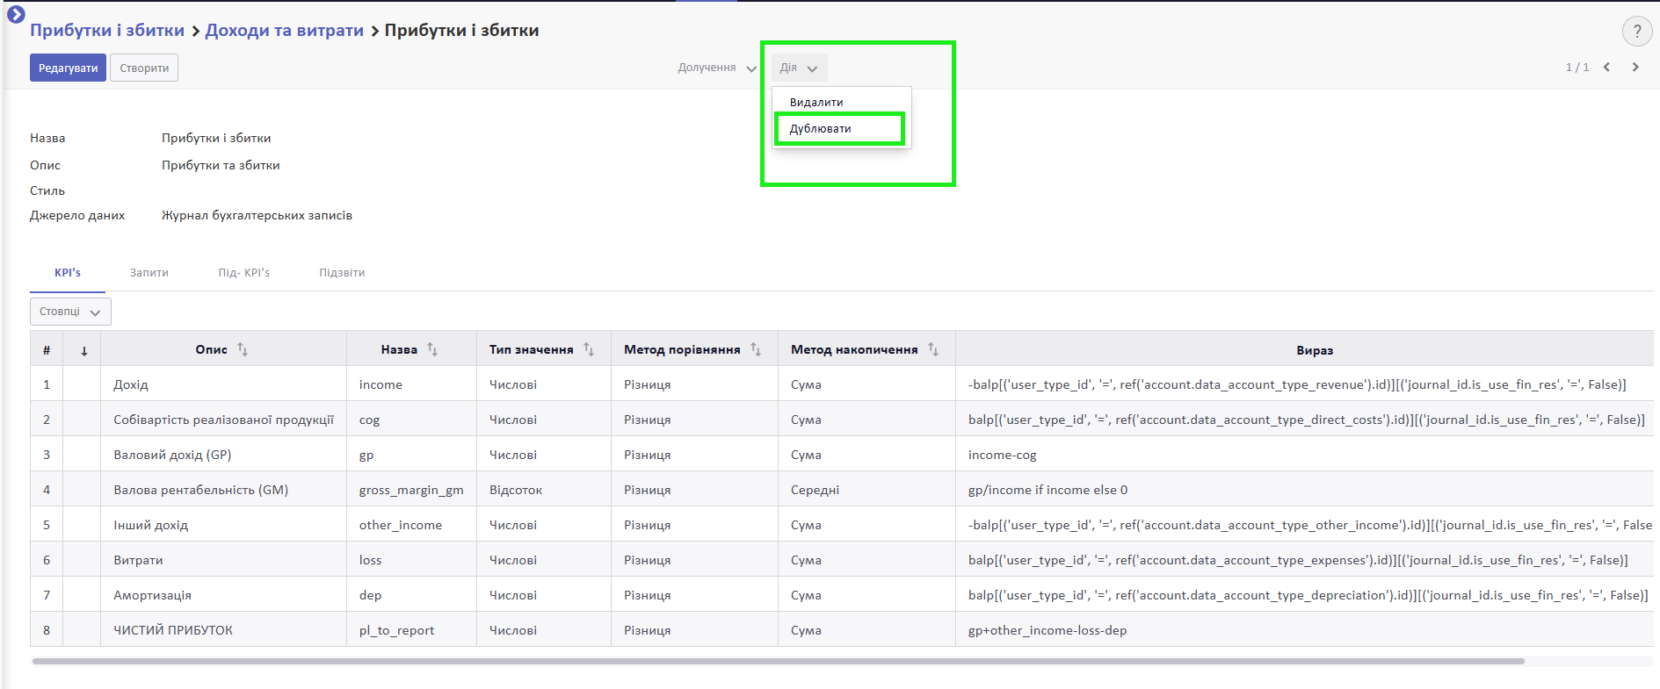The height and width of the screenshot is (689, 1660).
Task: Go to next record with the right arrow
Action: click(x=1635, y=68)
